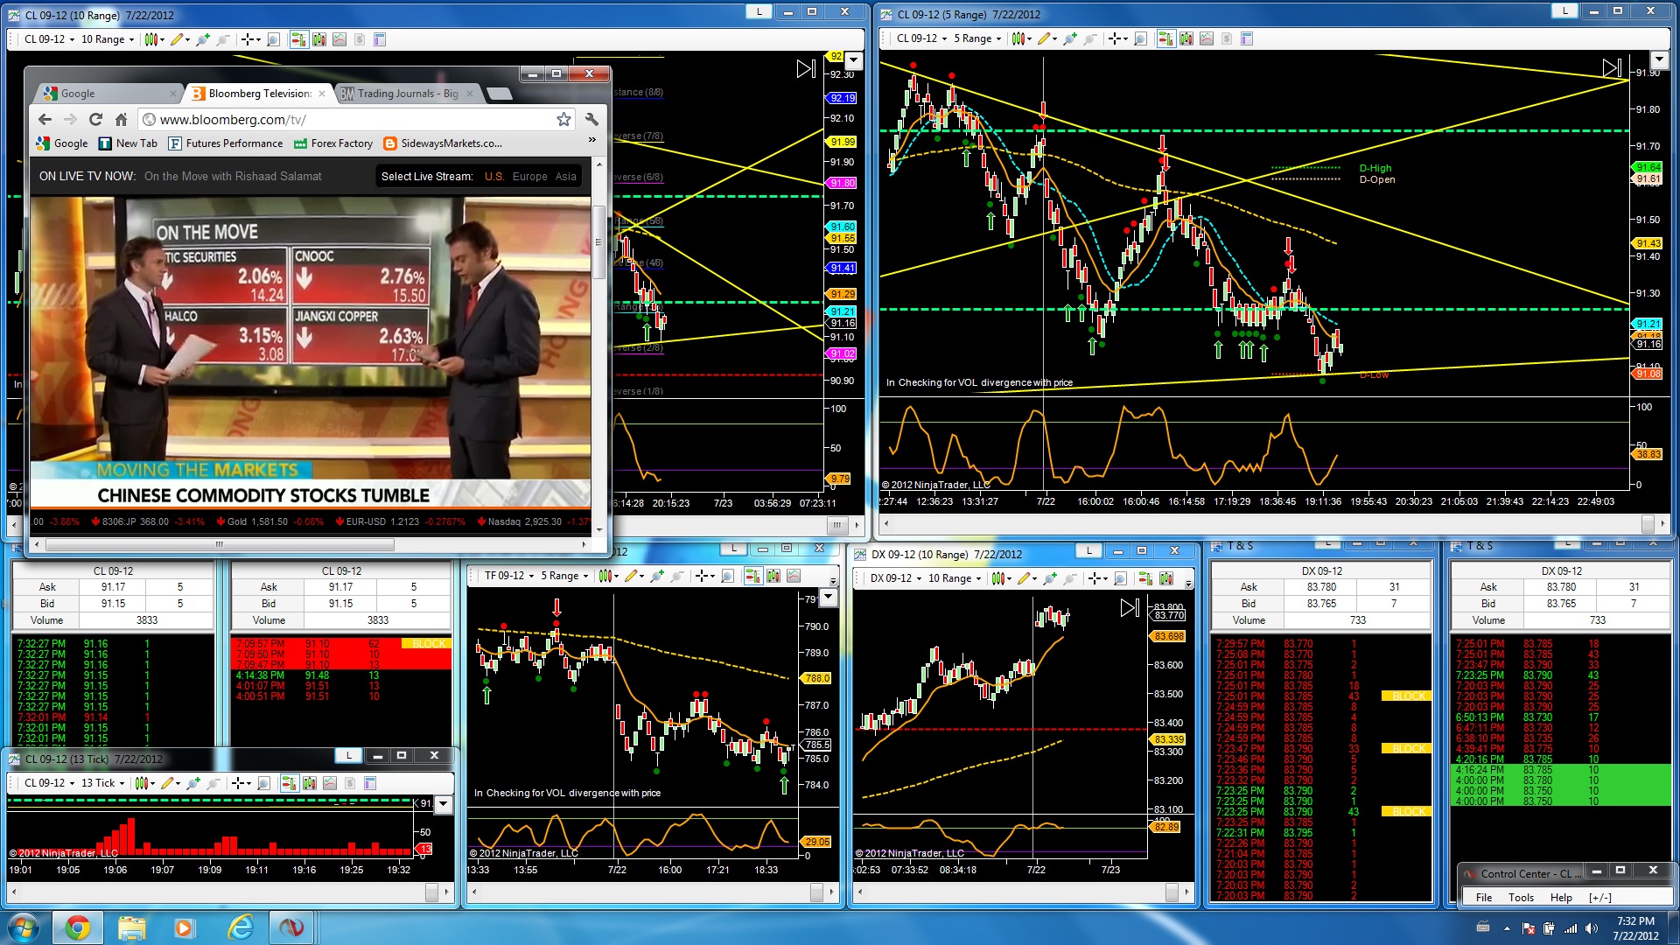
Task: Zoom in on the TF 5 Range chart
Action: (x=657, y=576)
